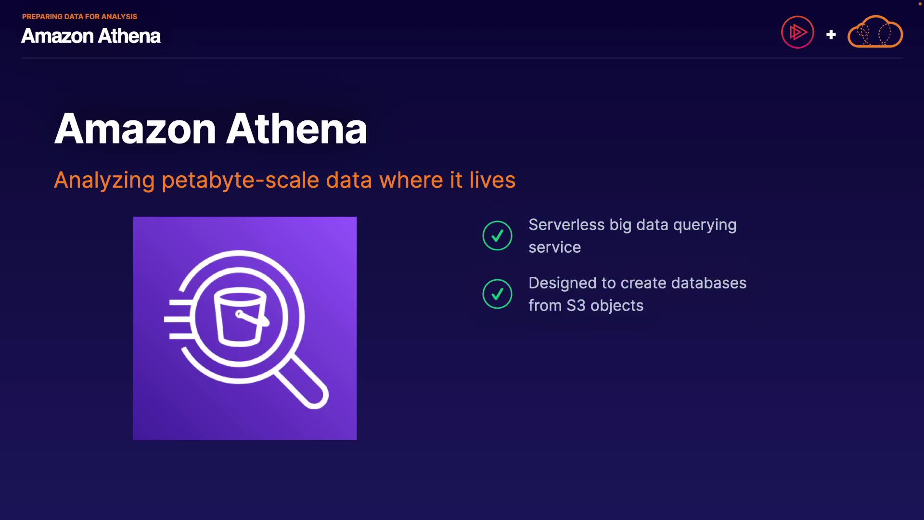This screenshot has width=924, height=520.
Task: Click the large 'Amazon Athena' slide heading
Action: [x=211, y=129]
